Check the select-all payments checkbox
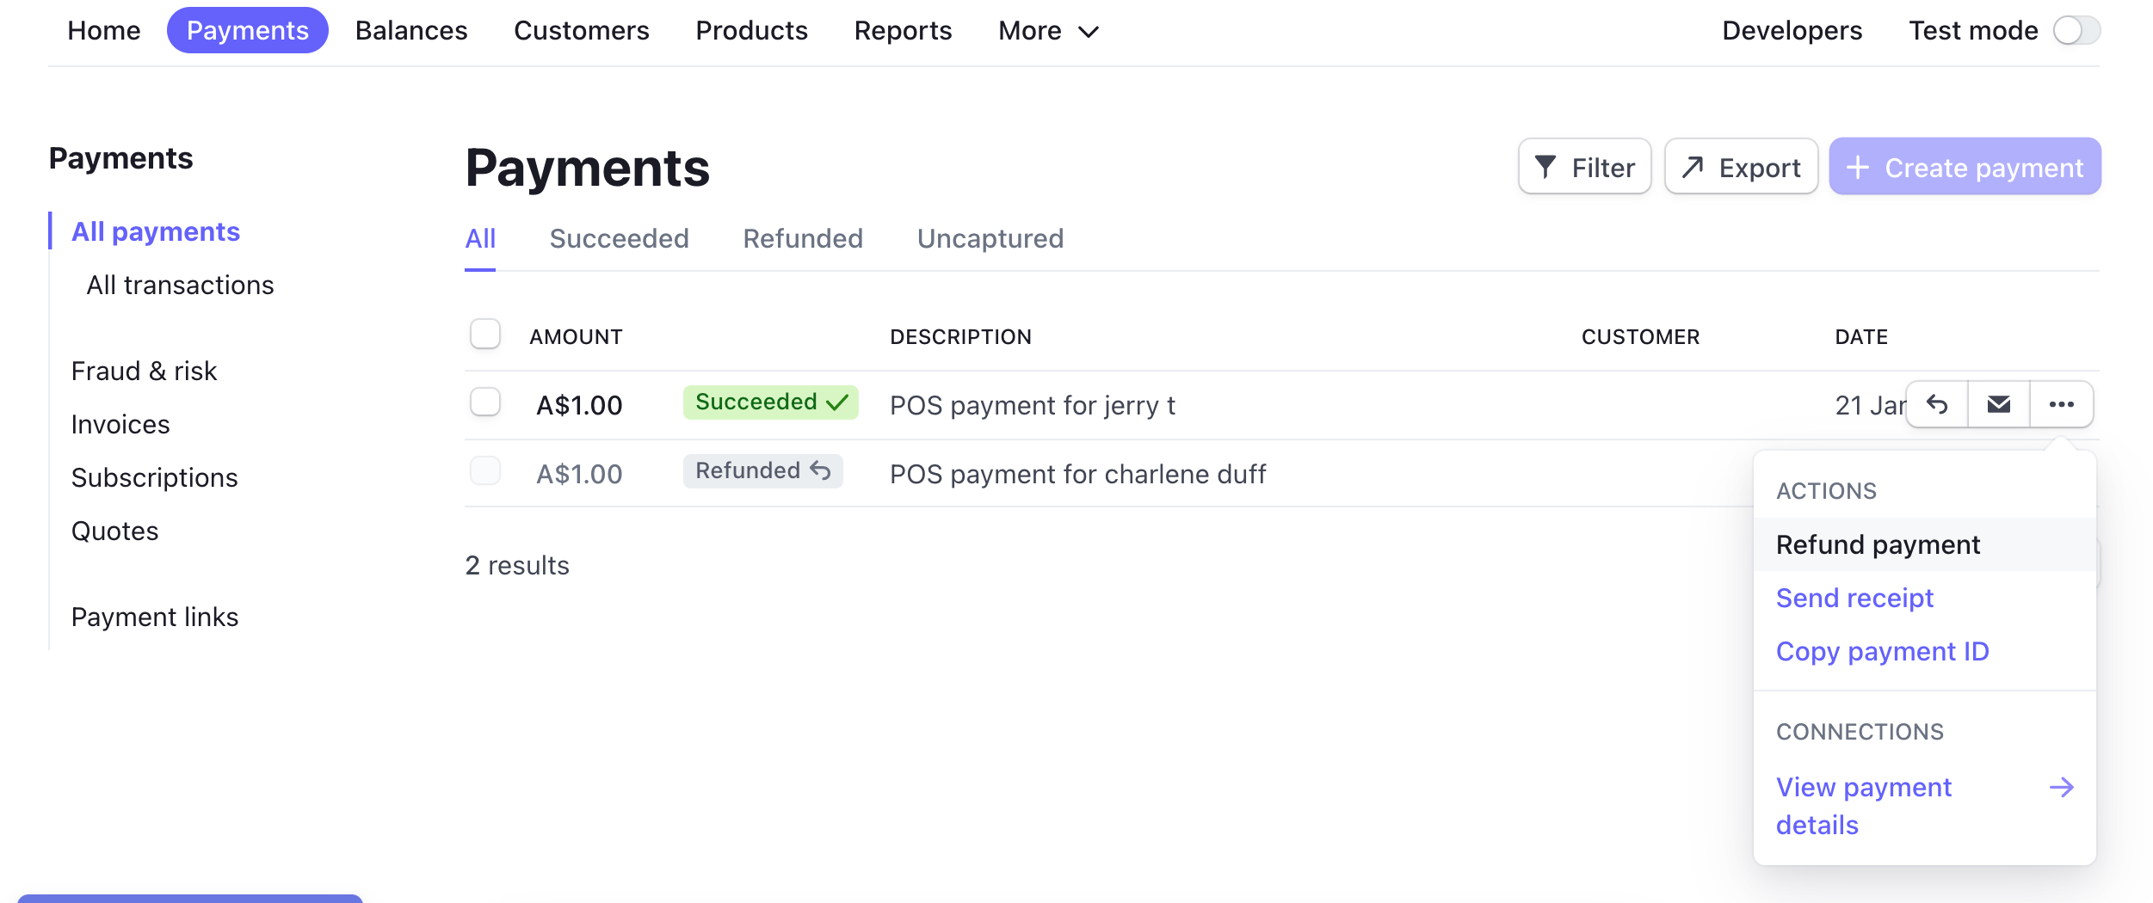Screen dimensions: 2153x903 tap(485, 335)
